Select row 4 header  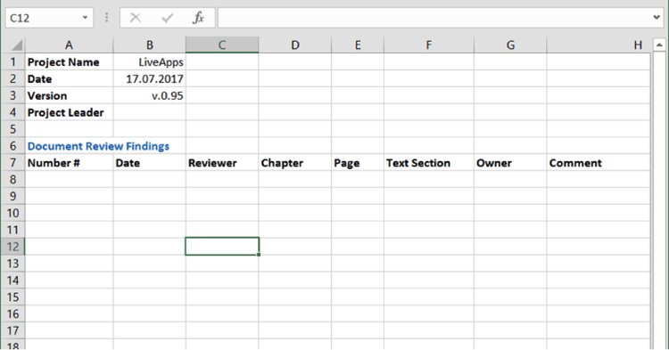click(12, 112)
